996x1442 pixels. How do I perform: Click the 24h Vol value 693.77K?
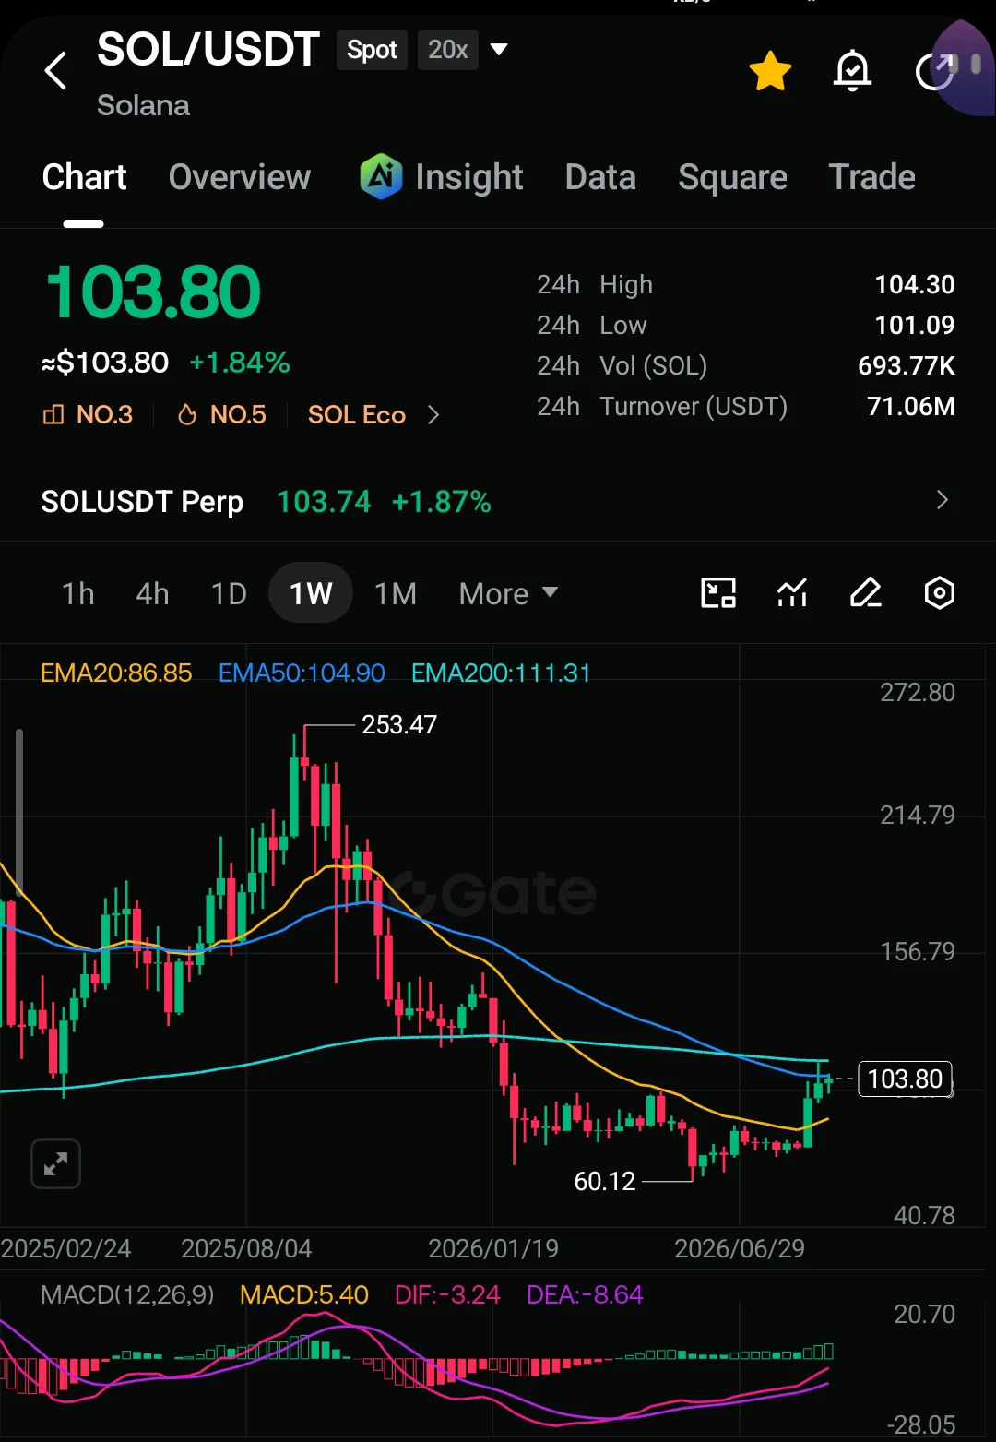pyautogui.click(x=906, y=365)
